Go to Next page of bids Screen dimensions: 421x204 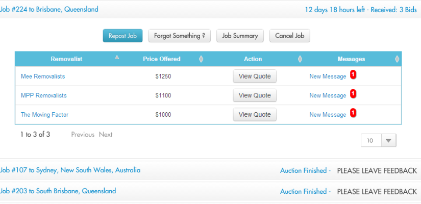point(106,135)
